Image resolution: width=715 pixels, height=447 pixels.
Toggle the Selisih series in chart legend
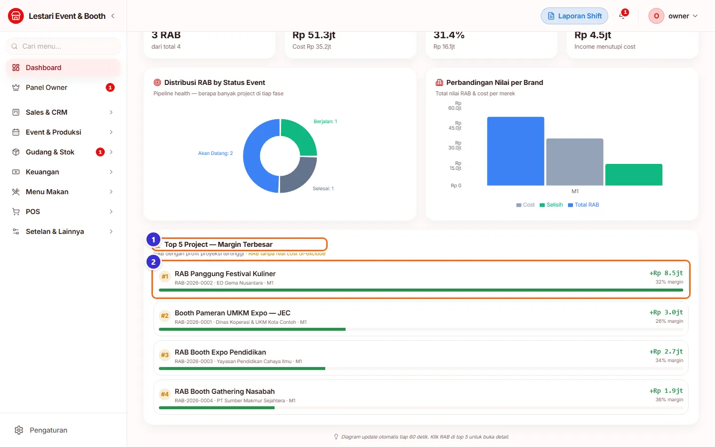(551, 205)
